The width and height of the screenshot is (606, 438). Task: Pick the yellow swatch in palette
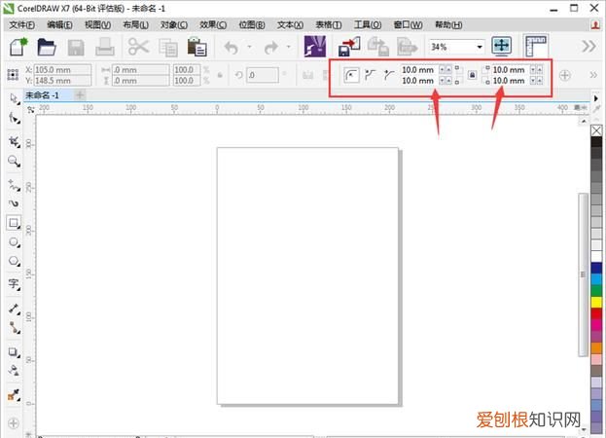[x=596, y=302]
